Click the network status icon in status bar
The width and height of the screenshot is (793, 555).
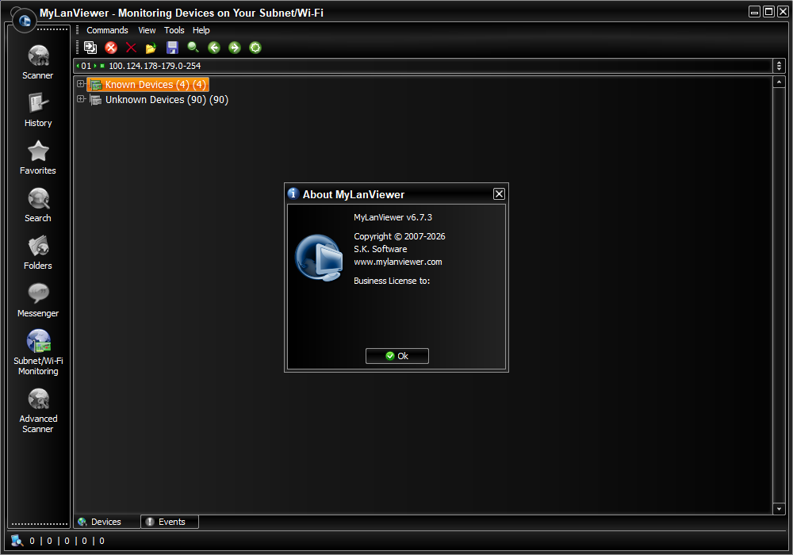pos(17,541)
